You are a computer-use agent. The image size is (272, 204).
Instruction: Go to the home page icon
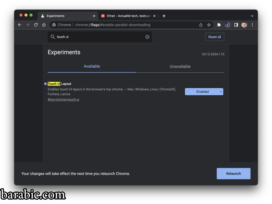pyautogui.click(x=44, y=25)
